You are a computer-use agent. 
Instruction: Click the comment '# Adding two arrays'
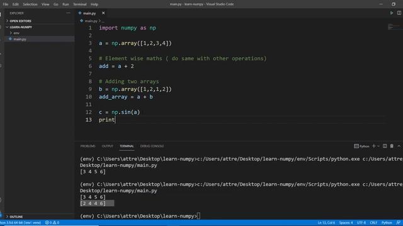(x=128, y=82)
